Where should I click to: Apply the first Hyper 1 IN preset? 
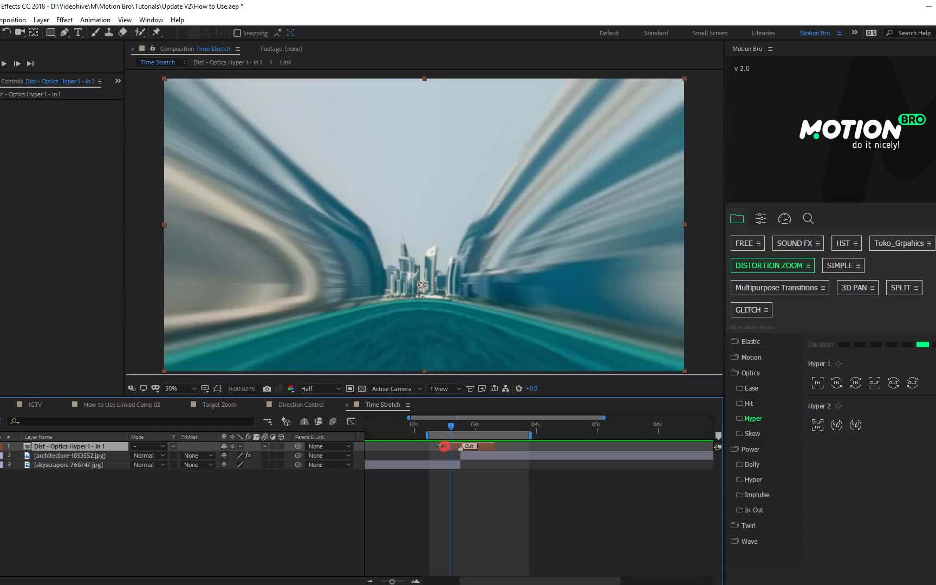tap(817, 383)
